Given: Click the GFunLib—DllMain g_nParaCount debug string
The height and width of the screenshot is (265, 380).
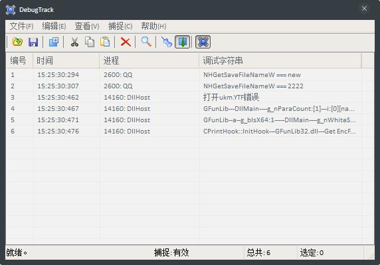Looking at the screenshot, I should click(279, 108).
